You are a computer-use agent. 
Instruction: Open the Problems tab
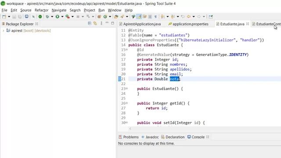coord(129,137)
